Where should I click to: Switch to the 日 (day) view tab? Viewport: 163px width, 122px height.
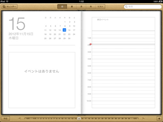62,7
